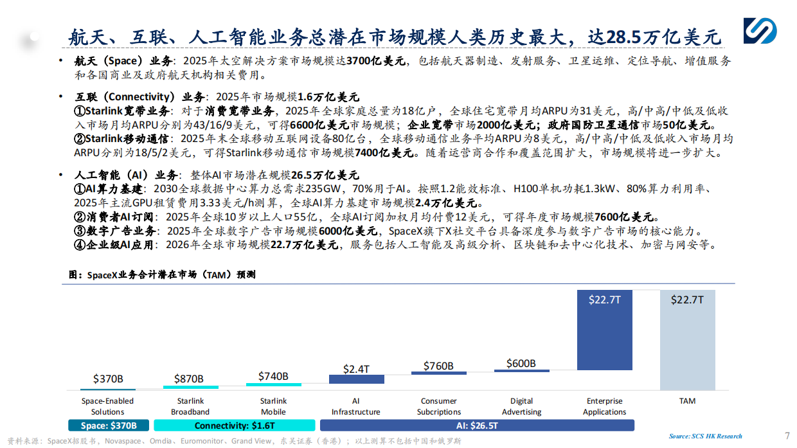
Task: Click the Enterprise Applications axis label
Action: click(x=604, y=406)
